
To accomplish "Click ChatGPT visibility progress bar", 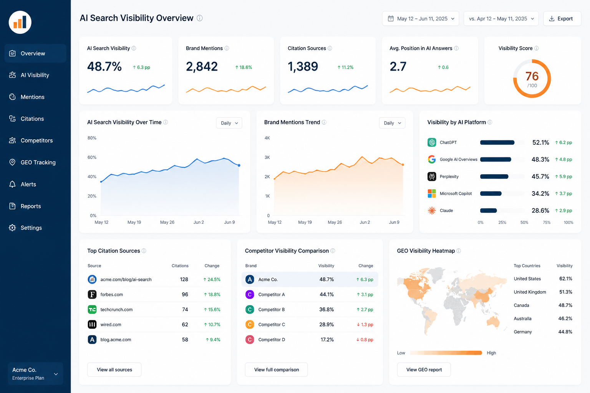I will pos(502,142).
